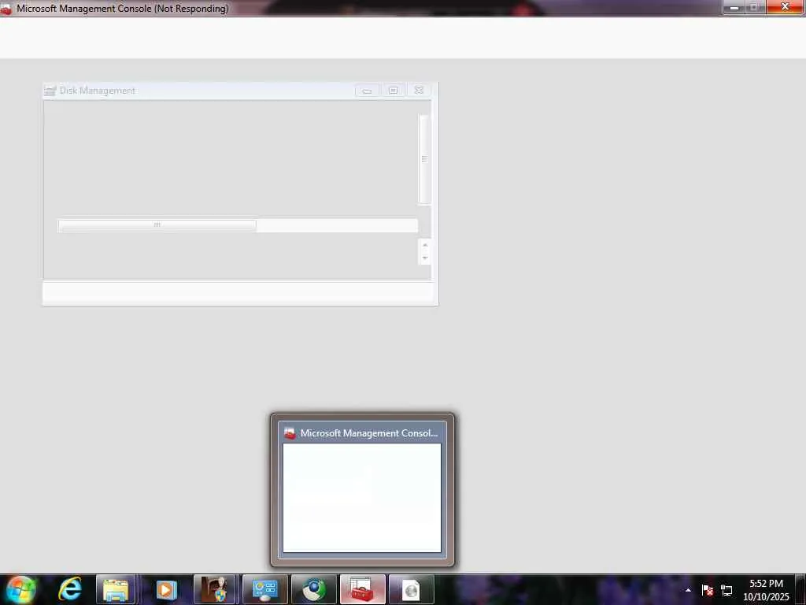Minimize the Disk Management child window
The height and width of the screenshot is (605, 806).
[367, 91]
